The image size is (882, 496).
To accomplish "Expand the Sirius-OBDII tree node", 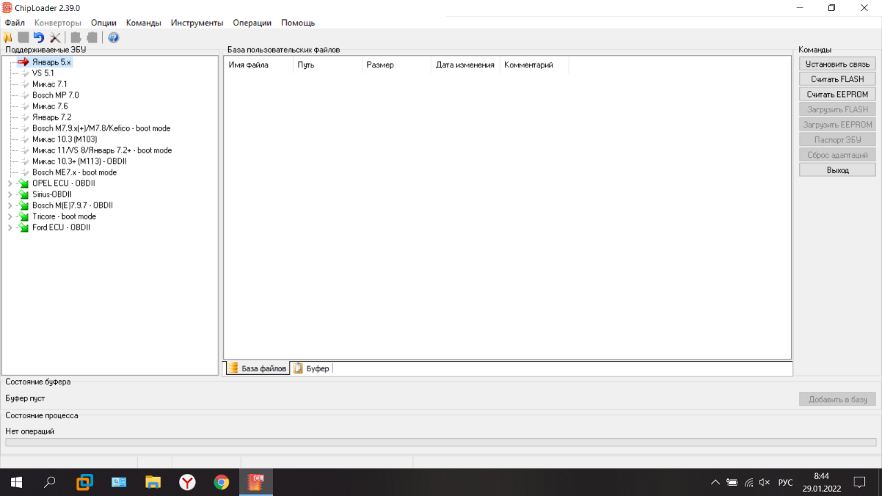I will coord(10,194).
